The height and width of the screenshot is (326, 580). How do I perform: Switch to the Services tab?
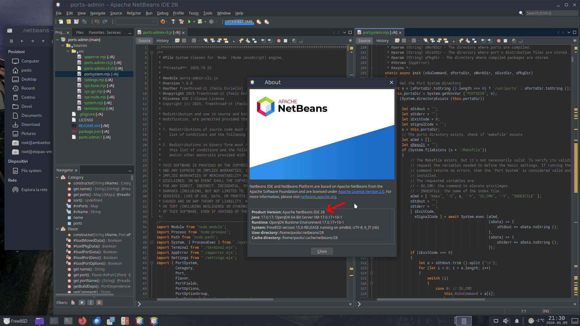tap(114, 33)
